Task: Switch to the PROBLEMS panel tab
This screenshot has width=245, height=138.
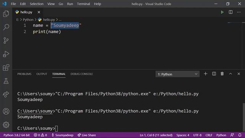Action: tap(24, 74)
